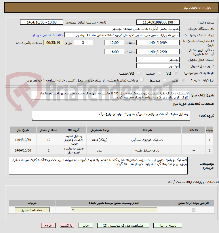This screenshot has height=233, width=219.
Task: Click the remaining days field showing 3
Action: point(83,43)
